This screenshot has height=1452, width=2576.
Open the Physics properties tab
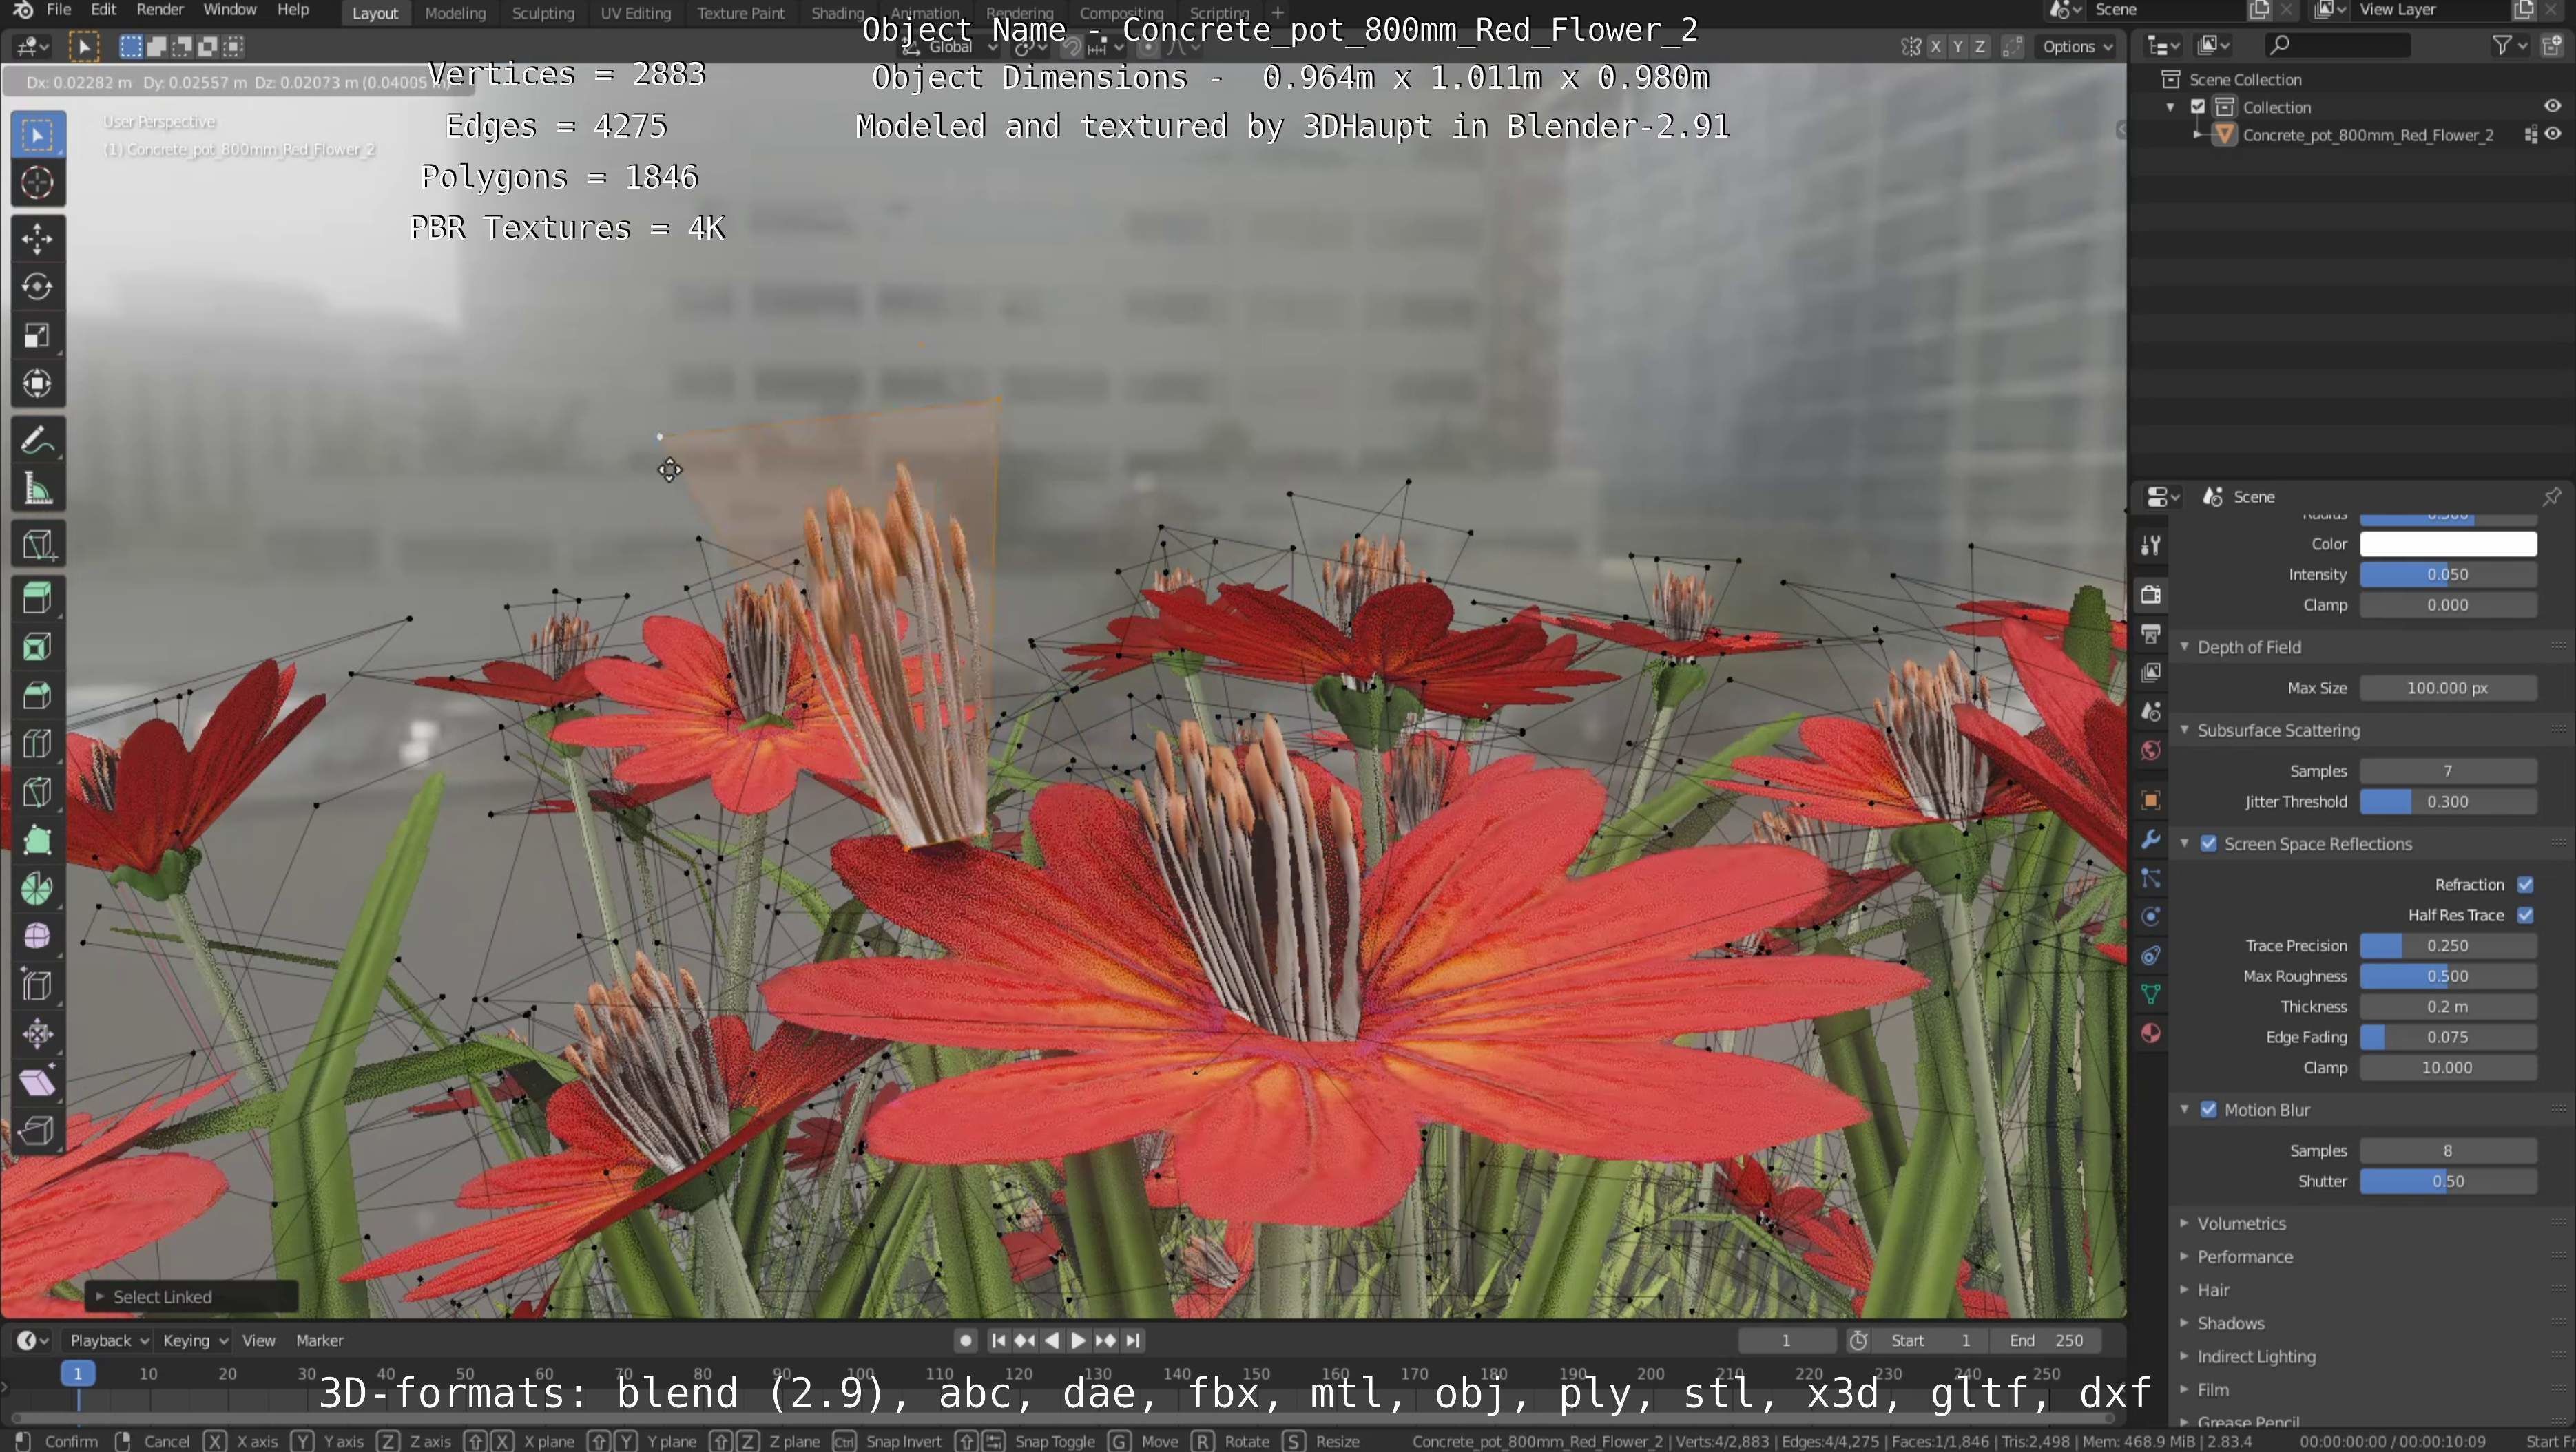(2151, 917)
